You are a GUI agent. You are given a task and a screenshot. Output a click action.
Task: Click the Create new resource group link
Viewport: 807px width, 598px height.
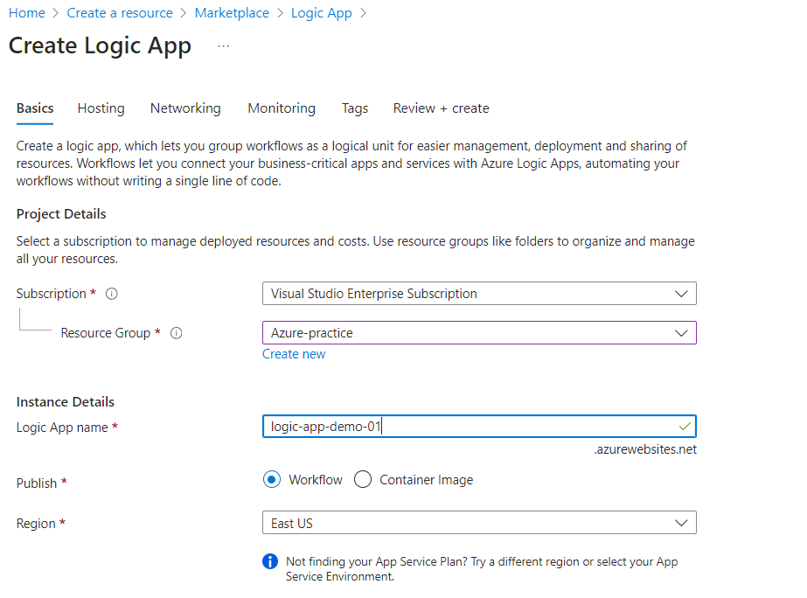click(x=294, y=354)
